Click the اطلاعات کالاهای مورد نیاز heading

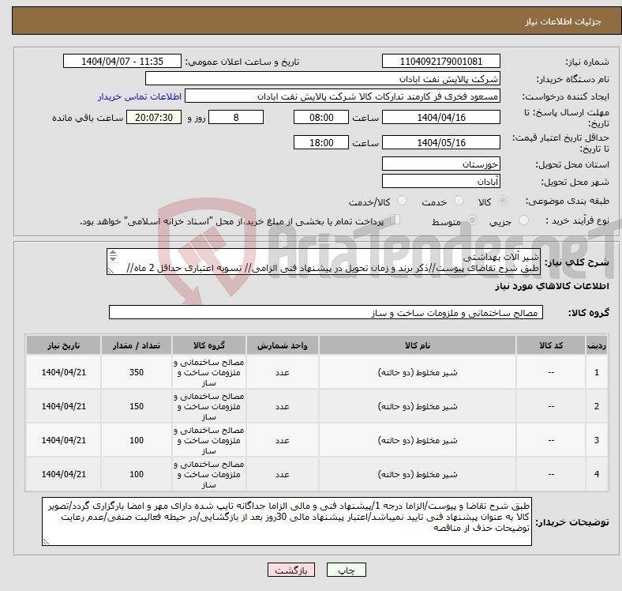[552, 286]
